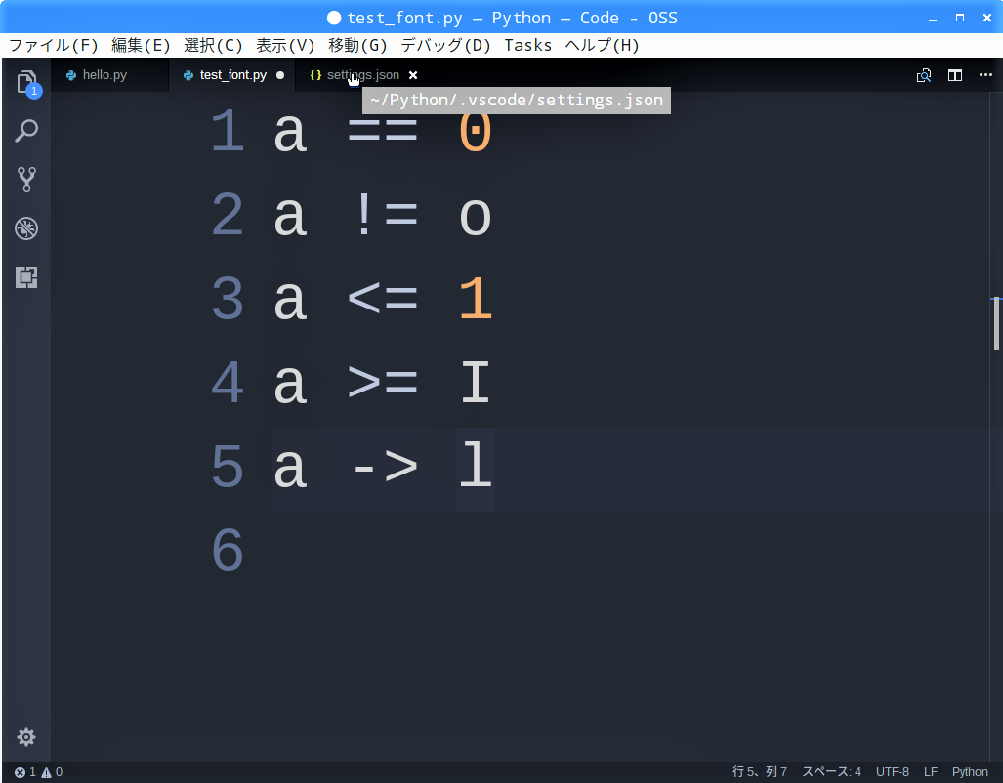Open the Search view icon

pos(27,131)
